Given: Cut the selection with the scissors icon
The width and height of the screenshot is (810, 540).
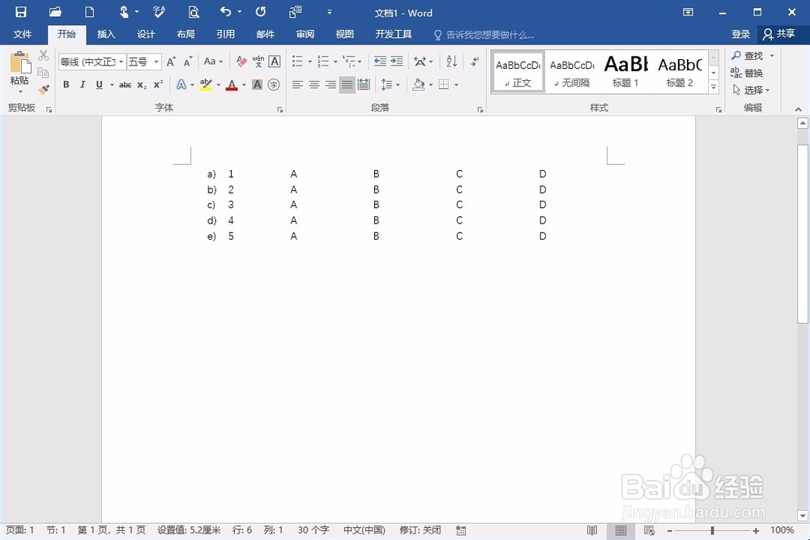Looking at the screenshot, I should (44, 56).
